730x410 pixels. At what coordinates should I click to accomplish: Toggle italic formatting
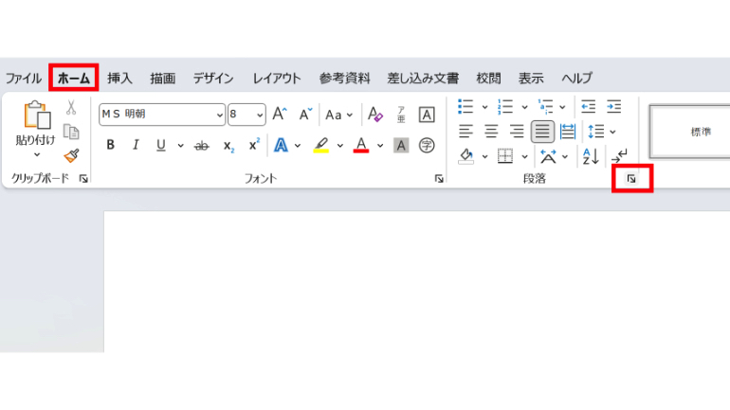pyautogui.click(x=136, y=145)
